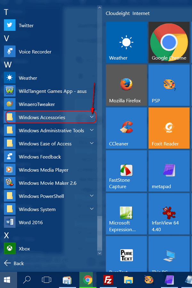Open the Weather live tile

tap(126, 42)
